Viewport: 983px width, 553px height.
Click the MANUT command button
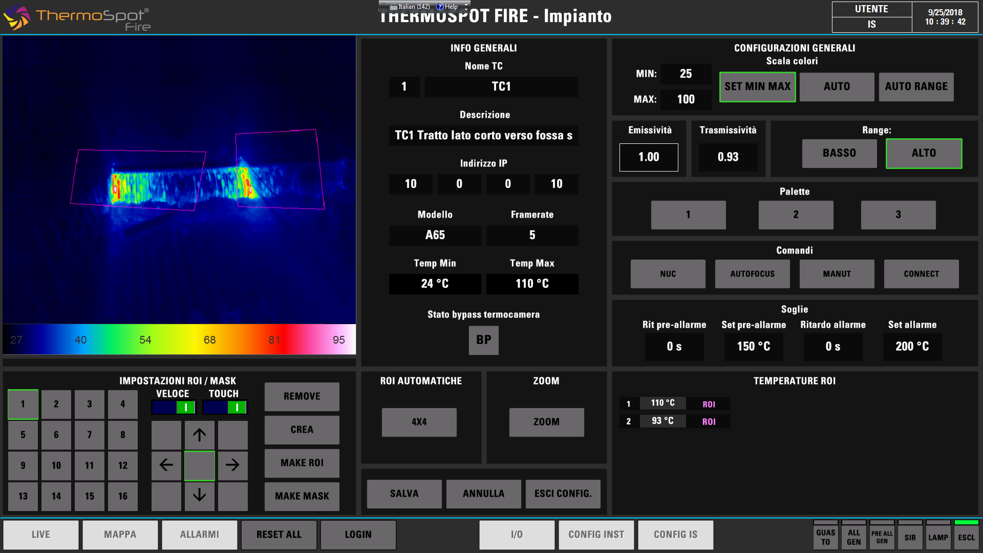pyautogui.click(x=837, y=274)
